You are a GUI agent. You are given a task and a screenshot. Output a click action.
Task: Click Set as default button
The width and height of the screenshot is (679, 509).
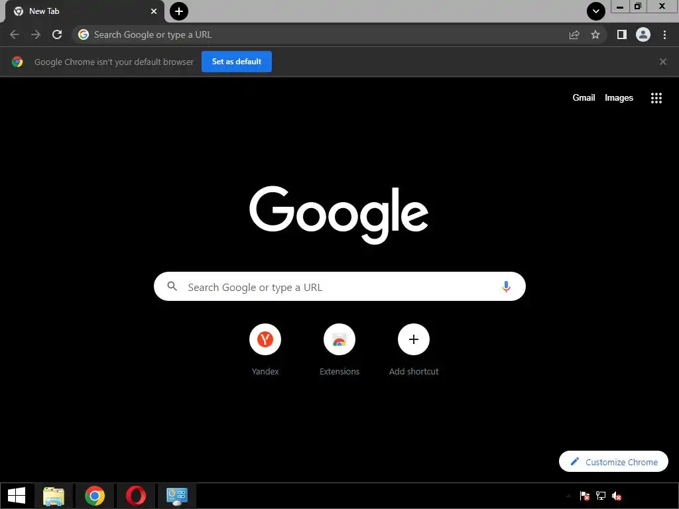click(x=237, y=62)
